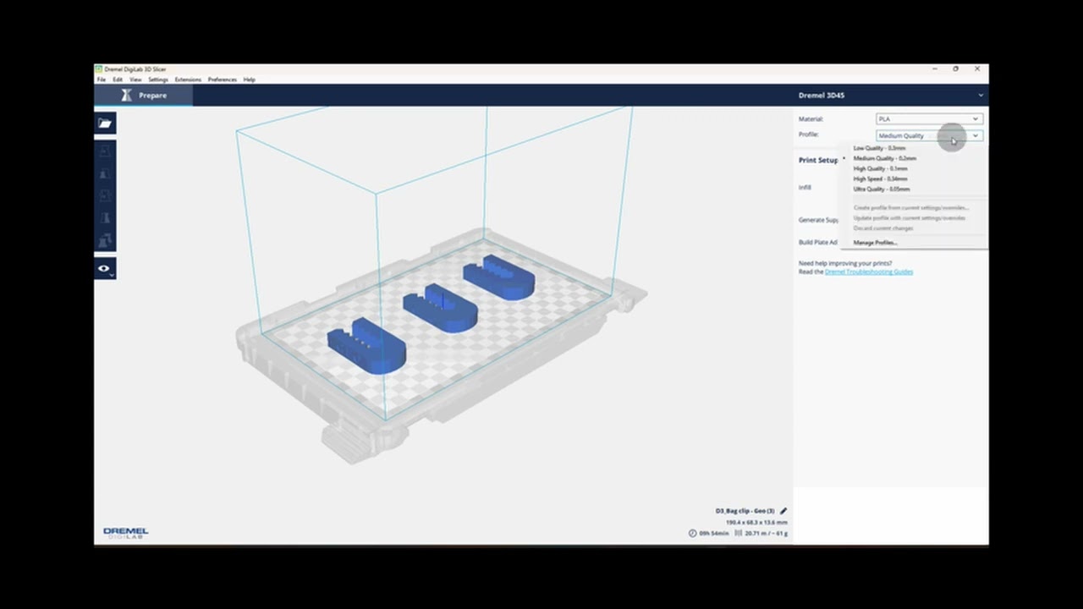1083x609 pixels.
Task: Select the front blue bag clip model
Action: [367, 345]
